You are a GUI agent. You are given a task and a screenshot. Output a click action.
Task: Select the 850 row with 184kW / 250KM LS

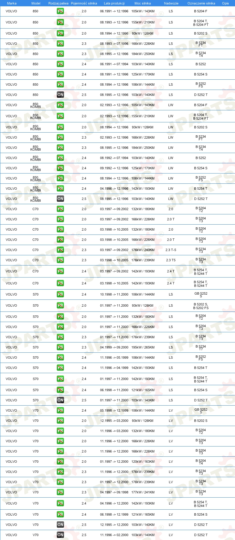coord(117,54)
